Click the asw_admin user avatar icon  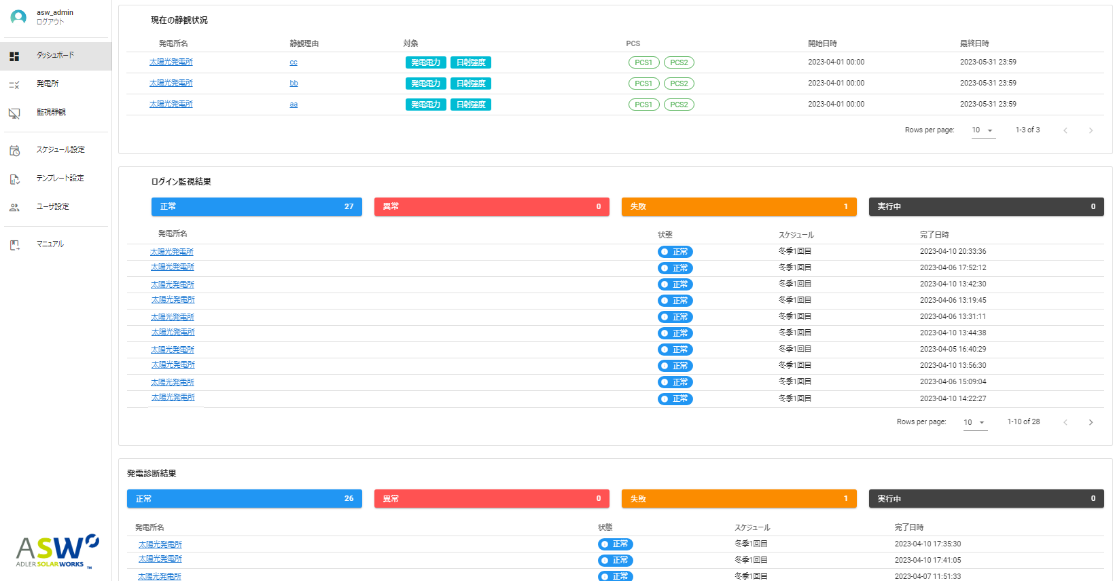tap(18, 17)
